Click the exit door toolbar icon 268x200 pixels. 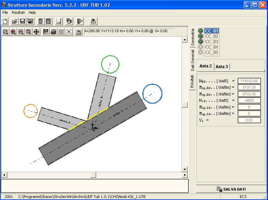pos(80,21)
